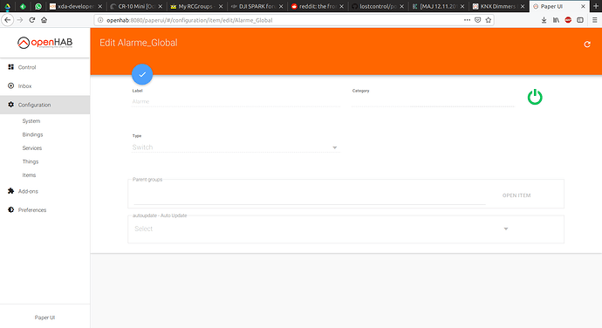Toggle the browser sidebar icon

tap(580, 20)
